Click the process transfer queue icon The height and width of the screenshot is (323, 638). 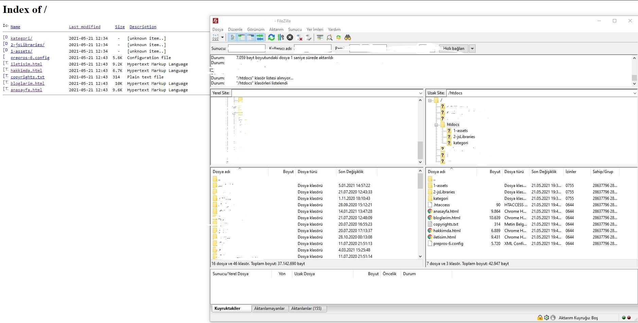(x=280, y=37)
